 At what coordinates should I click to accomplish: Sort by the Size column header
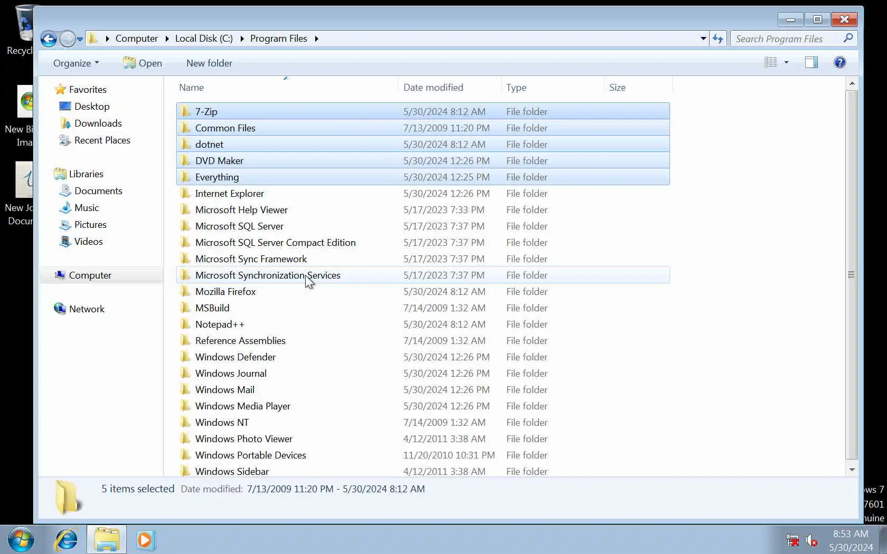coord(638,88)
